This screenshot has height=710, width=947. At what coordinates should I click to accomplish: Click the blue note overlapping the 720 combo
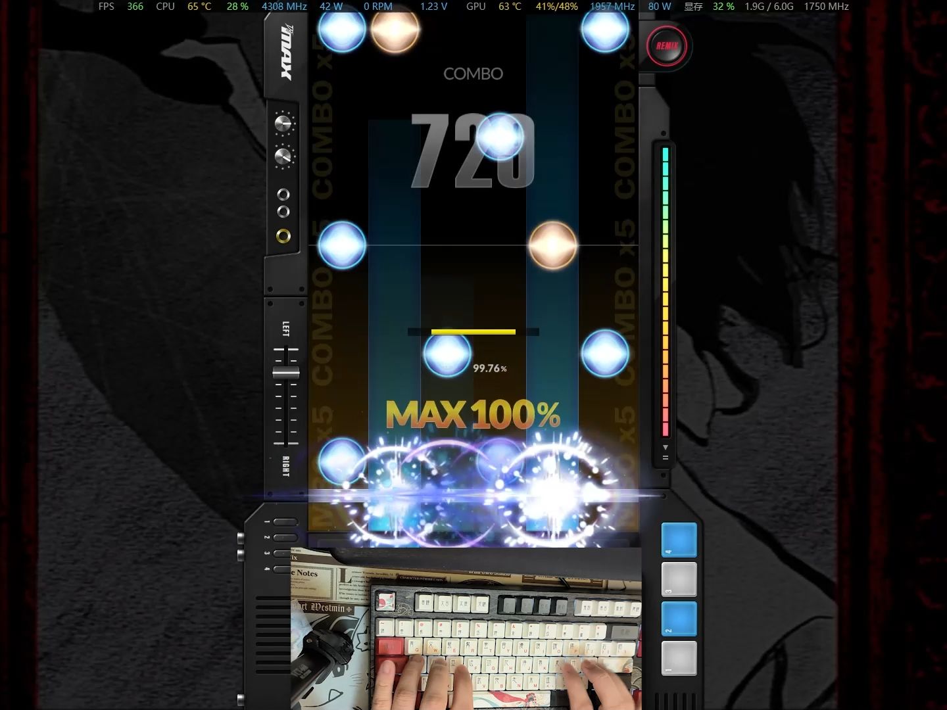point(500,137)
